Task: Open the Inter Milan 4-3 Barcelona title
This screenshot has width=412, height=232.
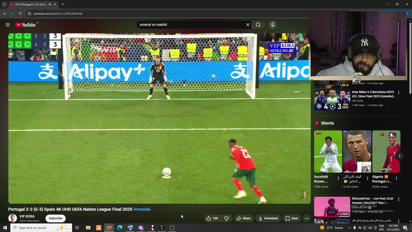Action: point(373,94)
